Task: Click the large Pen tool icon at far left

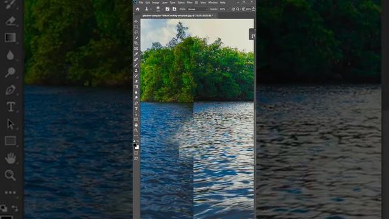Action: point(10,89)
